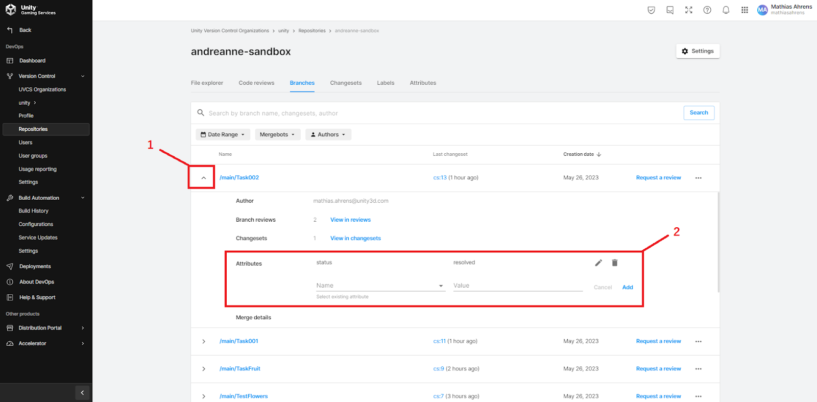Open more options for /main/Task002 branch
The width and height of the screenshot is (817, 402).
698,178
